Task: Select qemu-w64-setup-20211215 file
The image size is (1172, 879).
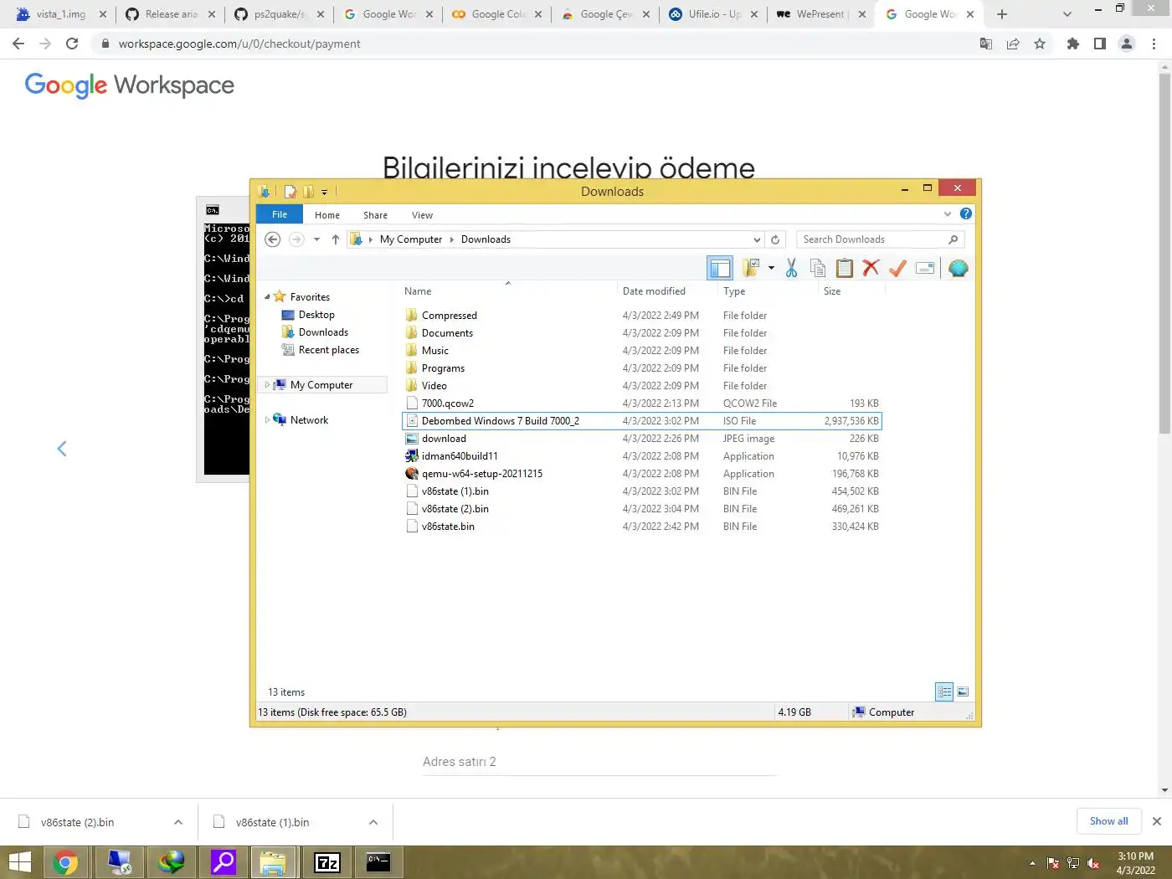Action: click(x=642, y=474)
